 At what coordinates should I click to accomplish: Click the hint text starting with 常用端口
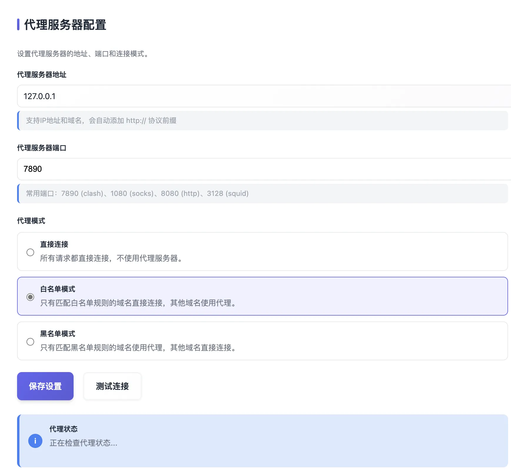click(x=137, y=194)
